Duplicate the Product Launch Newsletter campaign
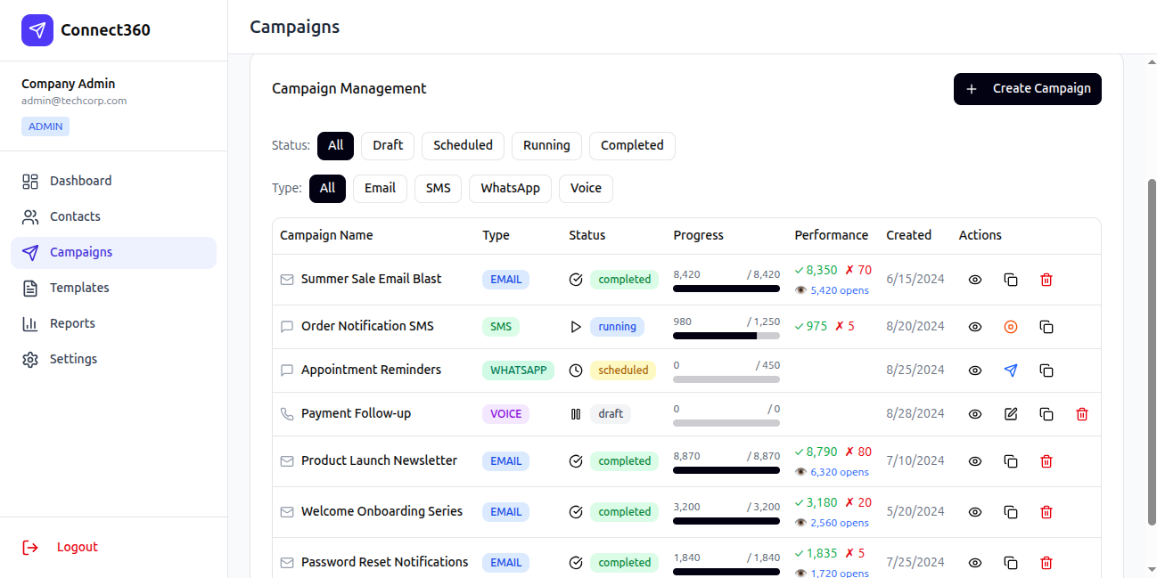This screenshot has width=1157, height=578. pyautogui.click(x=1011, y=461)
